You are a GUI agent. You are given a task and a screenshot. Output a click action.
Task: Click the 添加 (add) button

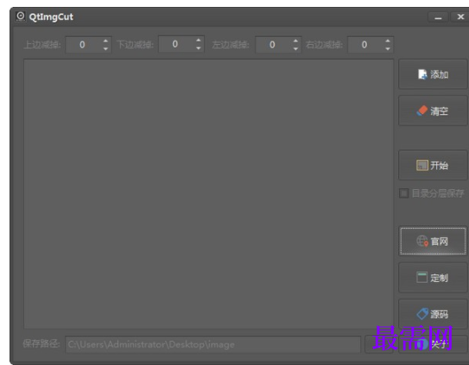[x=433, y=74]
